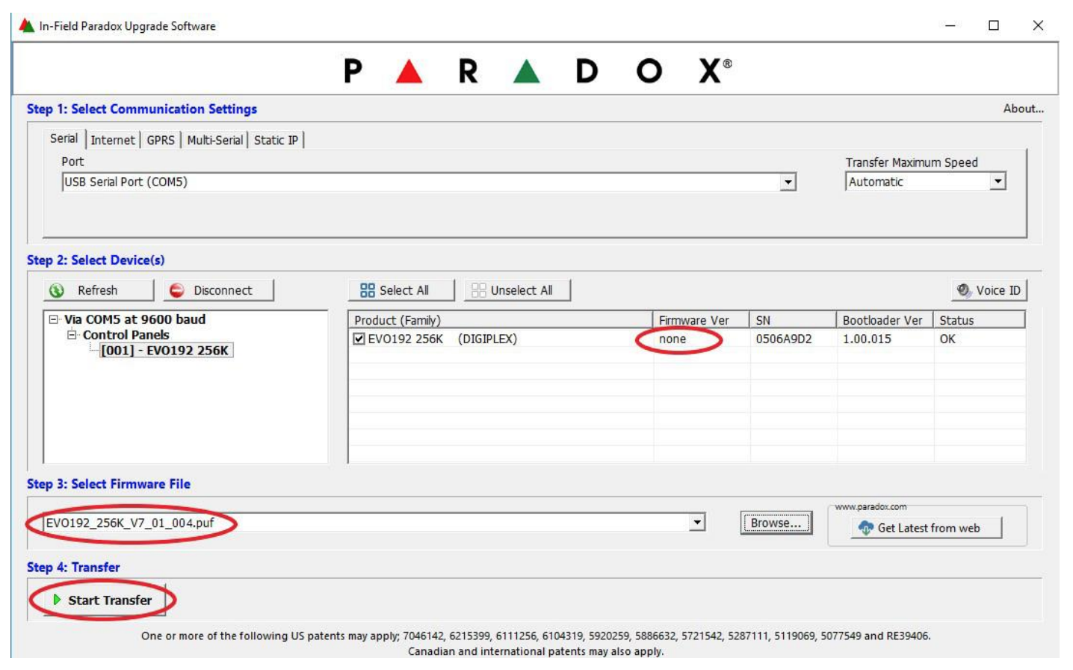Click the Unselect All grid icon
This screenshot has width=1073, height=670.
click(479, 290)
